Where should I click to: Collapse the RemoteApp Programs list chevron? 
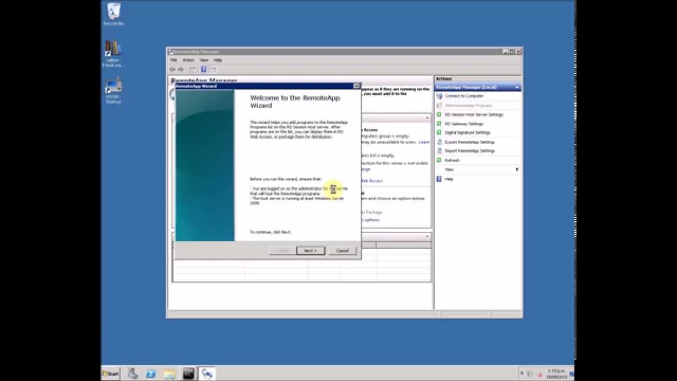point(427,237)
